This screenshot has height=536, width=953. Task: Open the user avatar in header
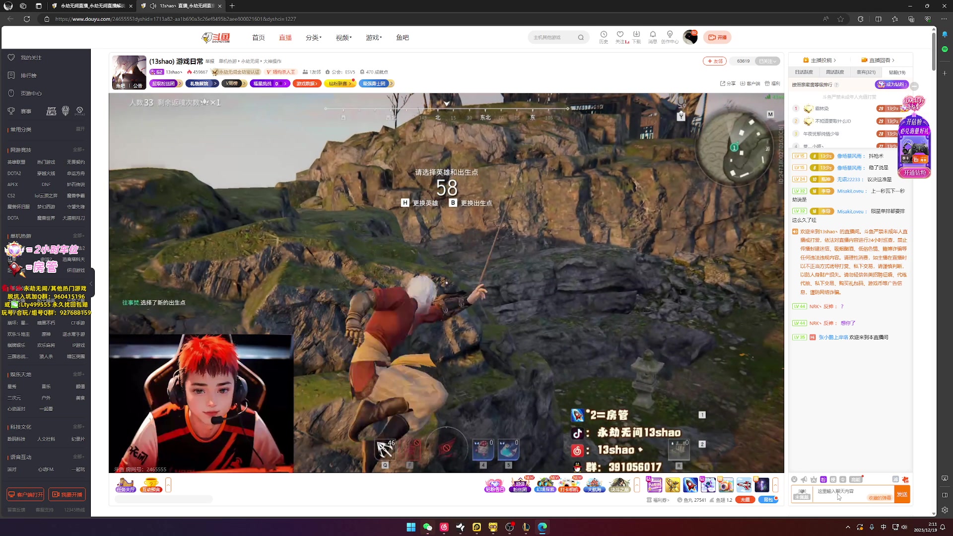pyautogui.click(x=690, y=37)
